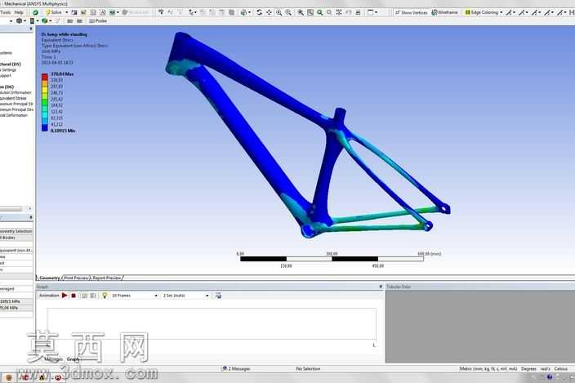575x383 pixels.
Task: Click the last edge style icon at toolbar end
Action: (x=572, y=12)
